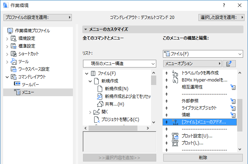Choose 新規作成(N) command in list

point(117,89)
